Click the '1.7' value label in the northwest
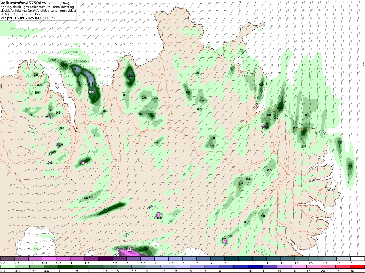Viewport: 365px width, 273px height. [63, 65]
